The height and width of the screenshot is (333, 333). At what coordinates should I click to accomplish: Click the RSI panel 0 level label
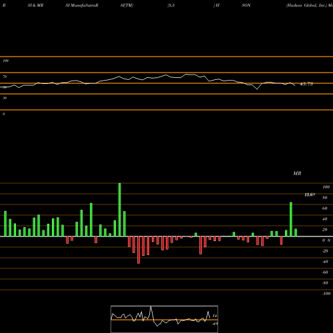(3, 114)
